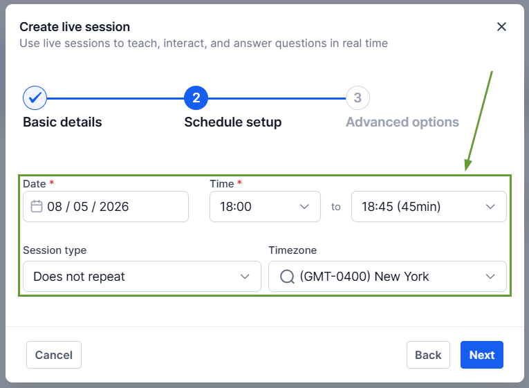
Task: Open the Timezone dropdown arrow
Action: [x=490, y=277]
